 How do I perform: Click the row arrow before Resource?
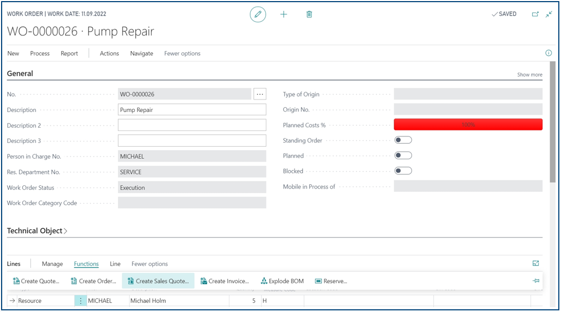tap(12, 301)
